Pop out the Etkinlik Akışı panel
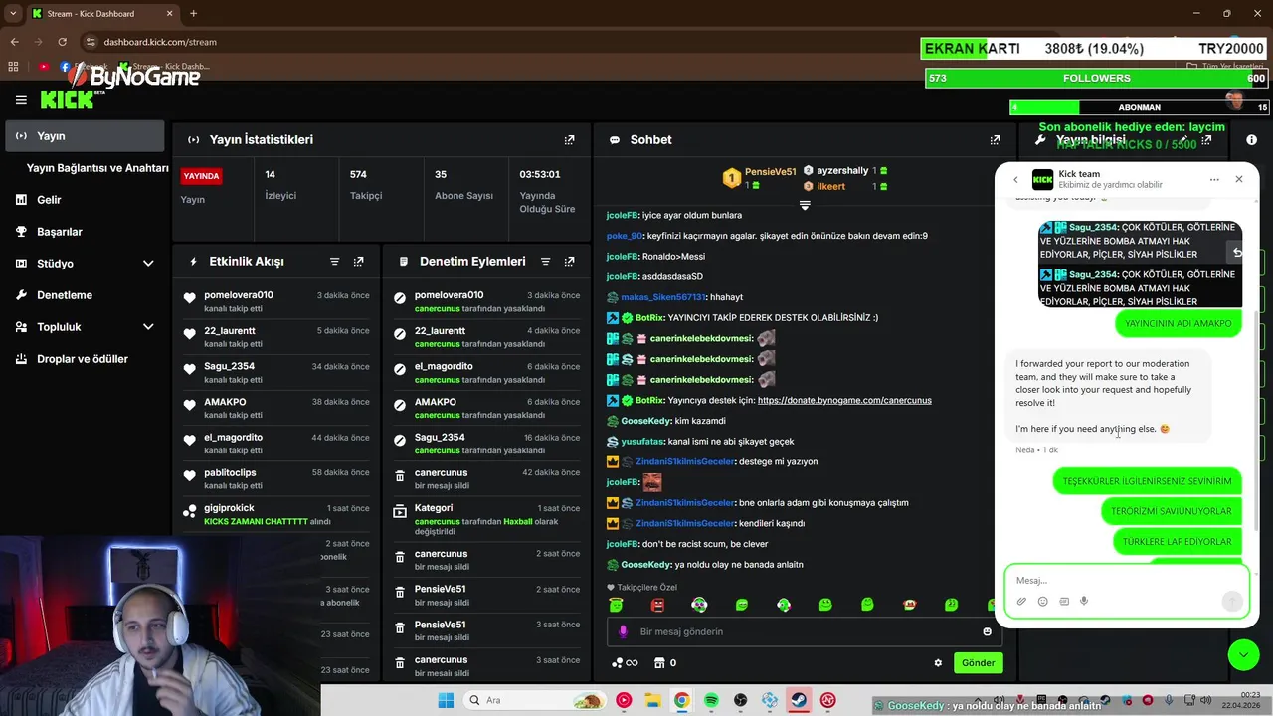1273x716 pixels. pyautogui.click(x=358, y=262)
